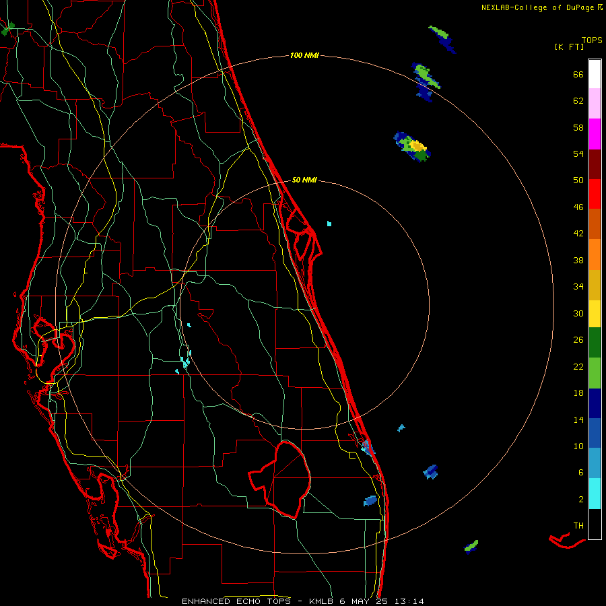Pick the light blue legend swatch
The height and width of the screenshot is (606, 606).
[x=595, y=463]
